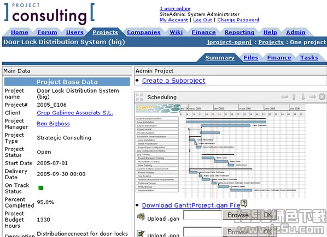This screenshot has width=327, height=237.
Task: Click the '1 user online' link
Action: pos(175,9)
